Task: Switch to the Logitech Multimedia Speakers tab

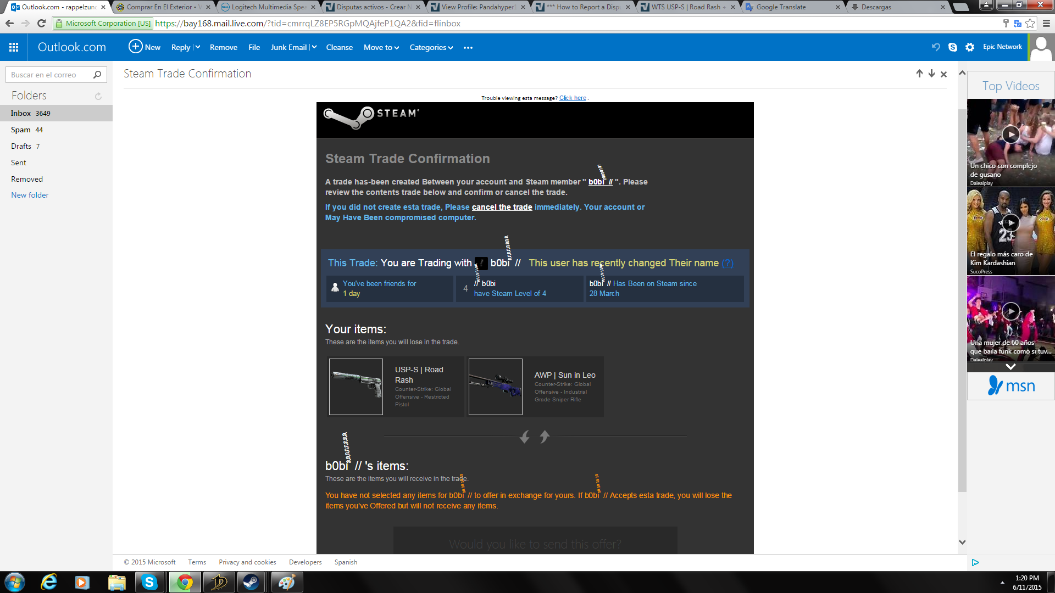Action: click(x=269, y=7)
